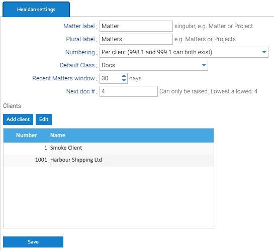Image resolution: width=274 pixels, height=251 pixels.
Task: Click the Next doc # input field
Action: [x=129, y=91]
